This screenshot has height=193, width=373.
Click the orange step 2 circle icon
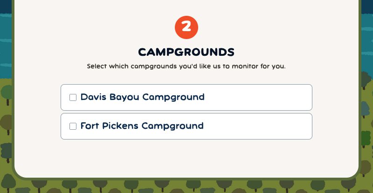tap(186, 27)
